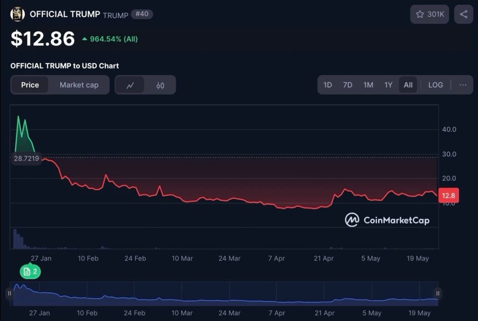Set chart range to 7D
Viewport: 478px width, 321px height.
click(347, 85)
